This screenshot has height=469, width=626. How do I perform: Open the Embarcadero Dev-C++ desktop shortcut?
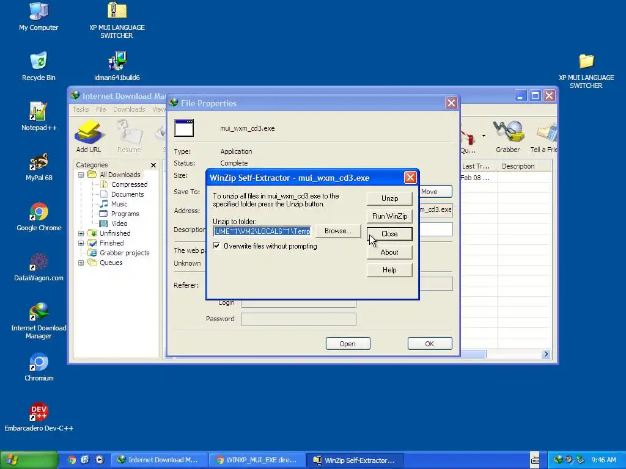click(x=39, y=417)
